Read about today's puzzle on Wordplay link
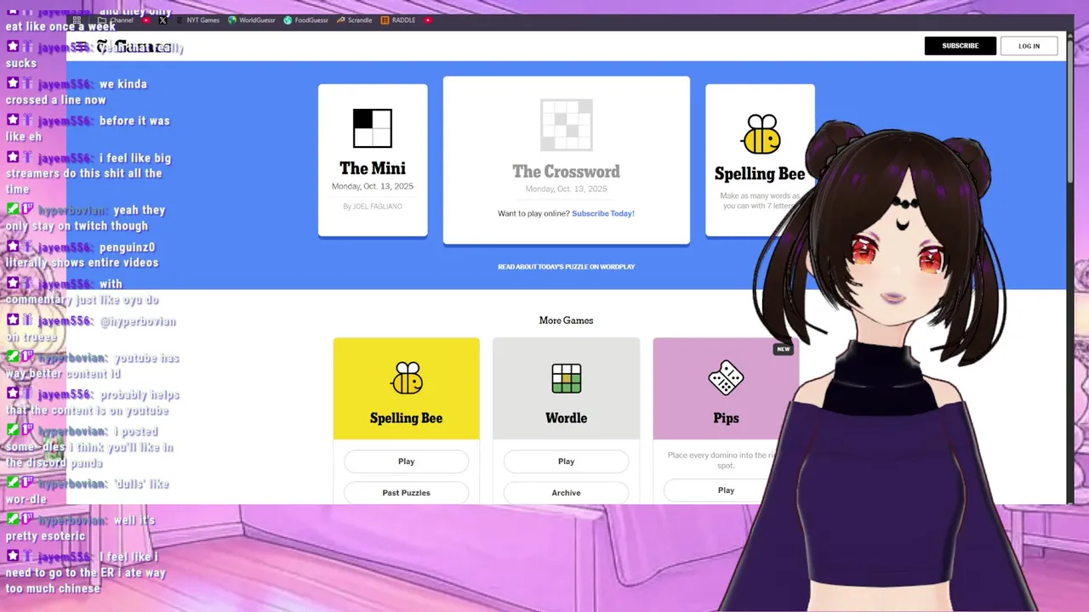 click(567, 267)
